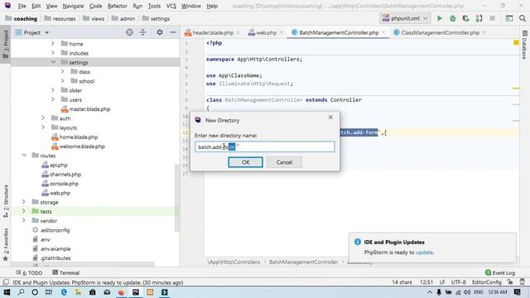This screenshot has width=530, height=298.
Task: Hide the Project panel minus icon
Action: click(x=173, y=32)
